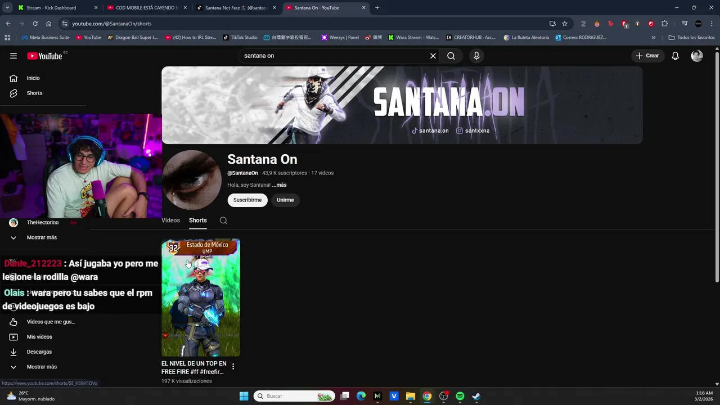Open the YouTube hamburger guide menu

(13, 56)
